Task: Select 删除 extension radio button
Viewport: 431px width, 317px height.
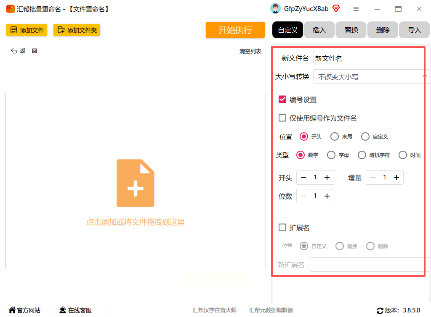Action: 370,246
